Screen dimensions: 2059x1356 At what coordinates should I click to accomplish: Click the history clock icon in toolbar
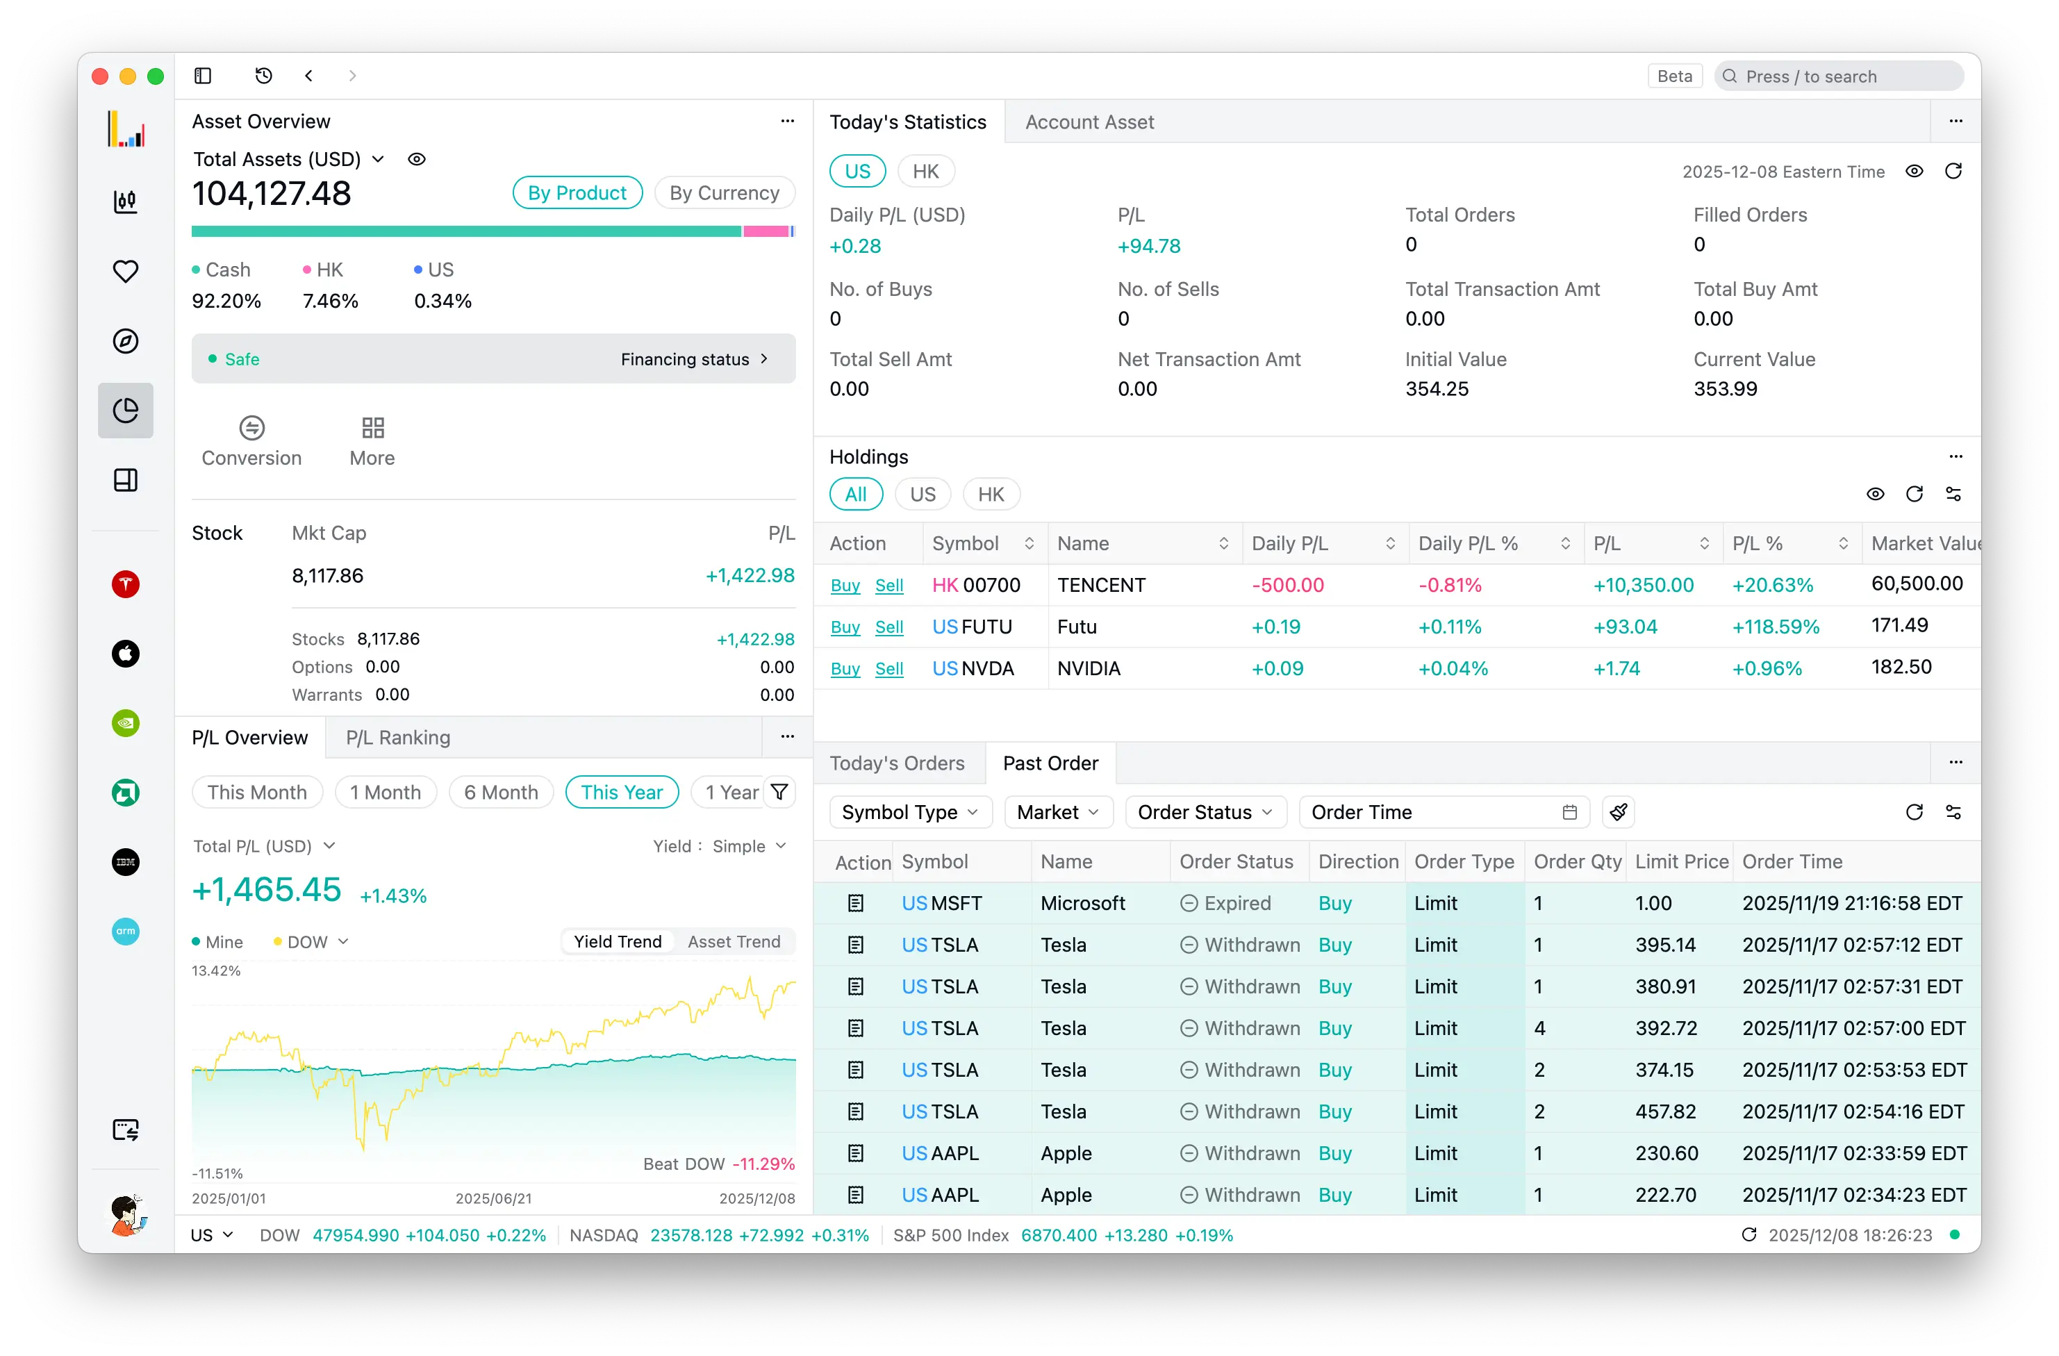coord(264,76)
